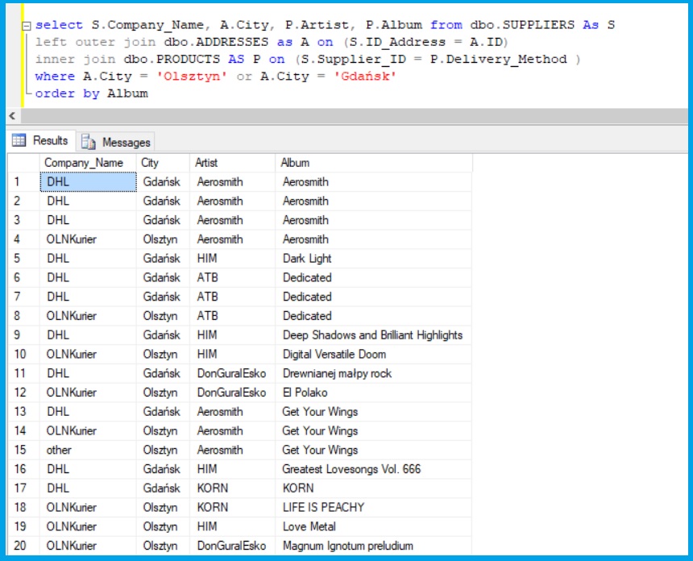Click the 'other' company cell in row 15
Image resolution: width=693 pixels, height=561 pixels.
(59, 450)
